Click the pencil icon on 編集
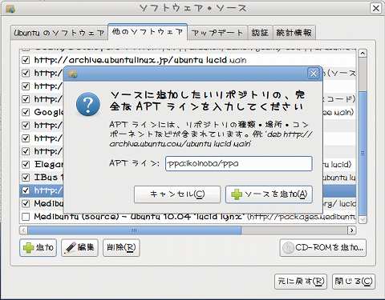The image size is (385, 300). (x=70, y=248)
